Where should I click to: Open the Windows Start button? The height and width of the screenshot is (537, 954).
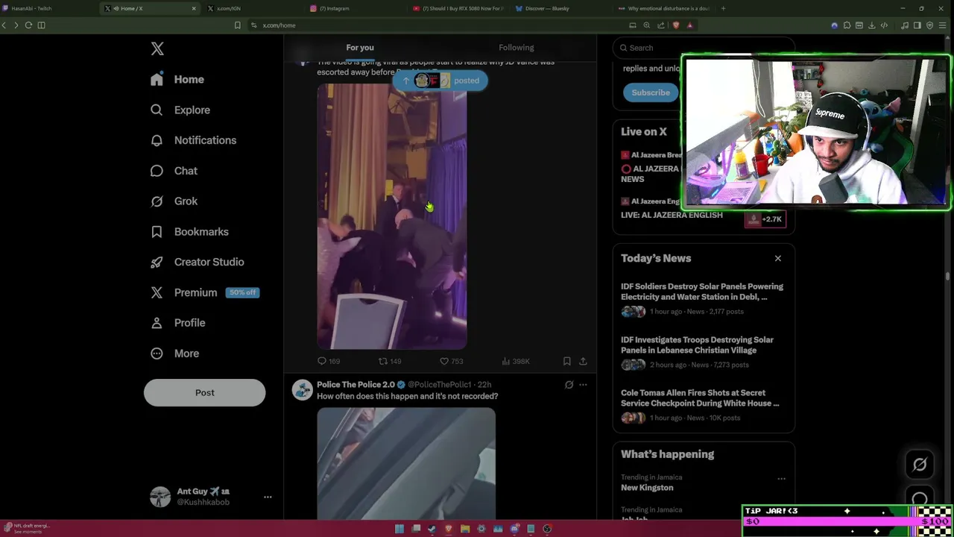click(399, 529)
